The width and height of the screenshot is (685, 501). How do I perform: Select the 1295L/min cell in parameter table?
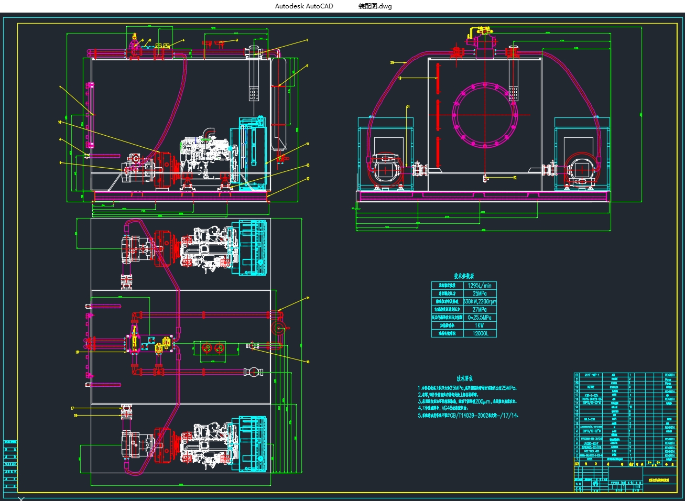click(x=479, y=286)
